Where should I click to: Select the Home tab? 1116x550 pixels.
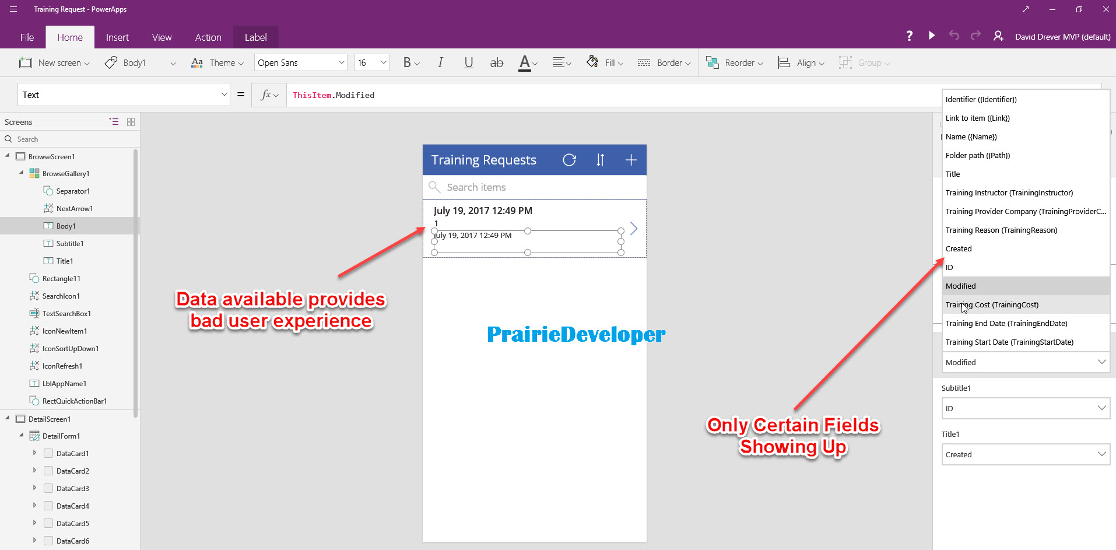pyautogui.click(x=70, y=37)
